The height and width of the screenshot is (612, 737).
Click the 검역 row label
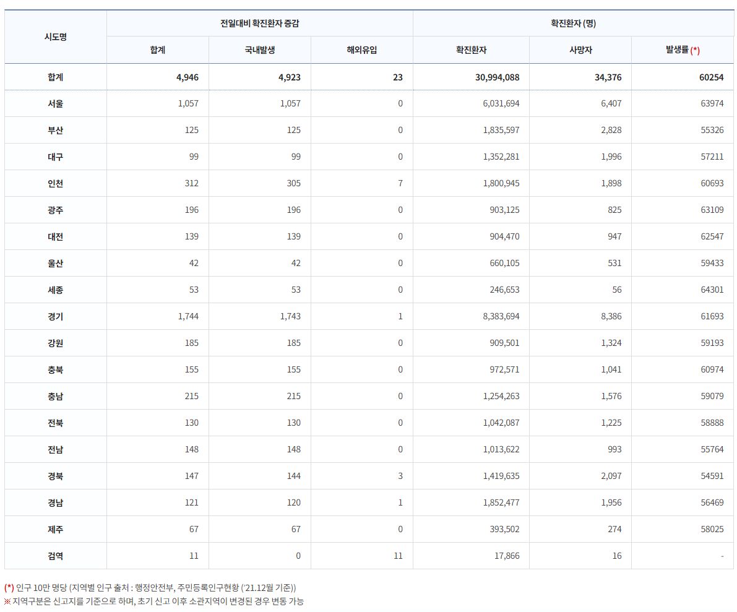pos(56,556)
